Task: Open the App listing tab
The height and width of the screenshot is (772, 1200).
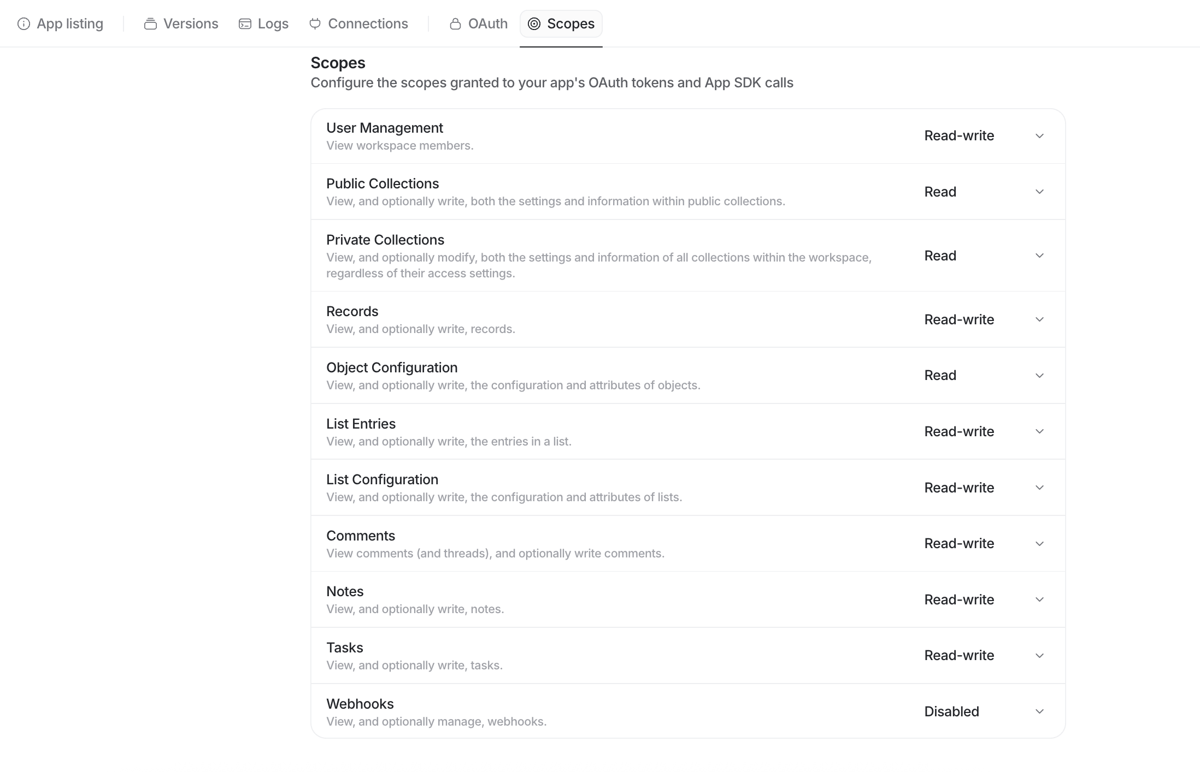Action: pyautogui.click(x=60, y=24)
